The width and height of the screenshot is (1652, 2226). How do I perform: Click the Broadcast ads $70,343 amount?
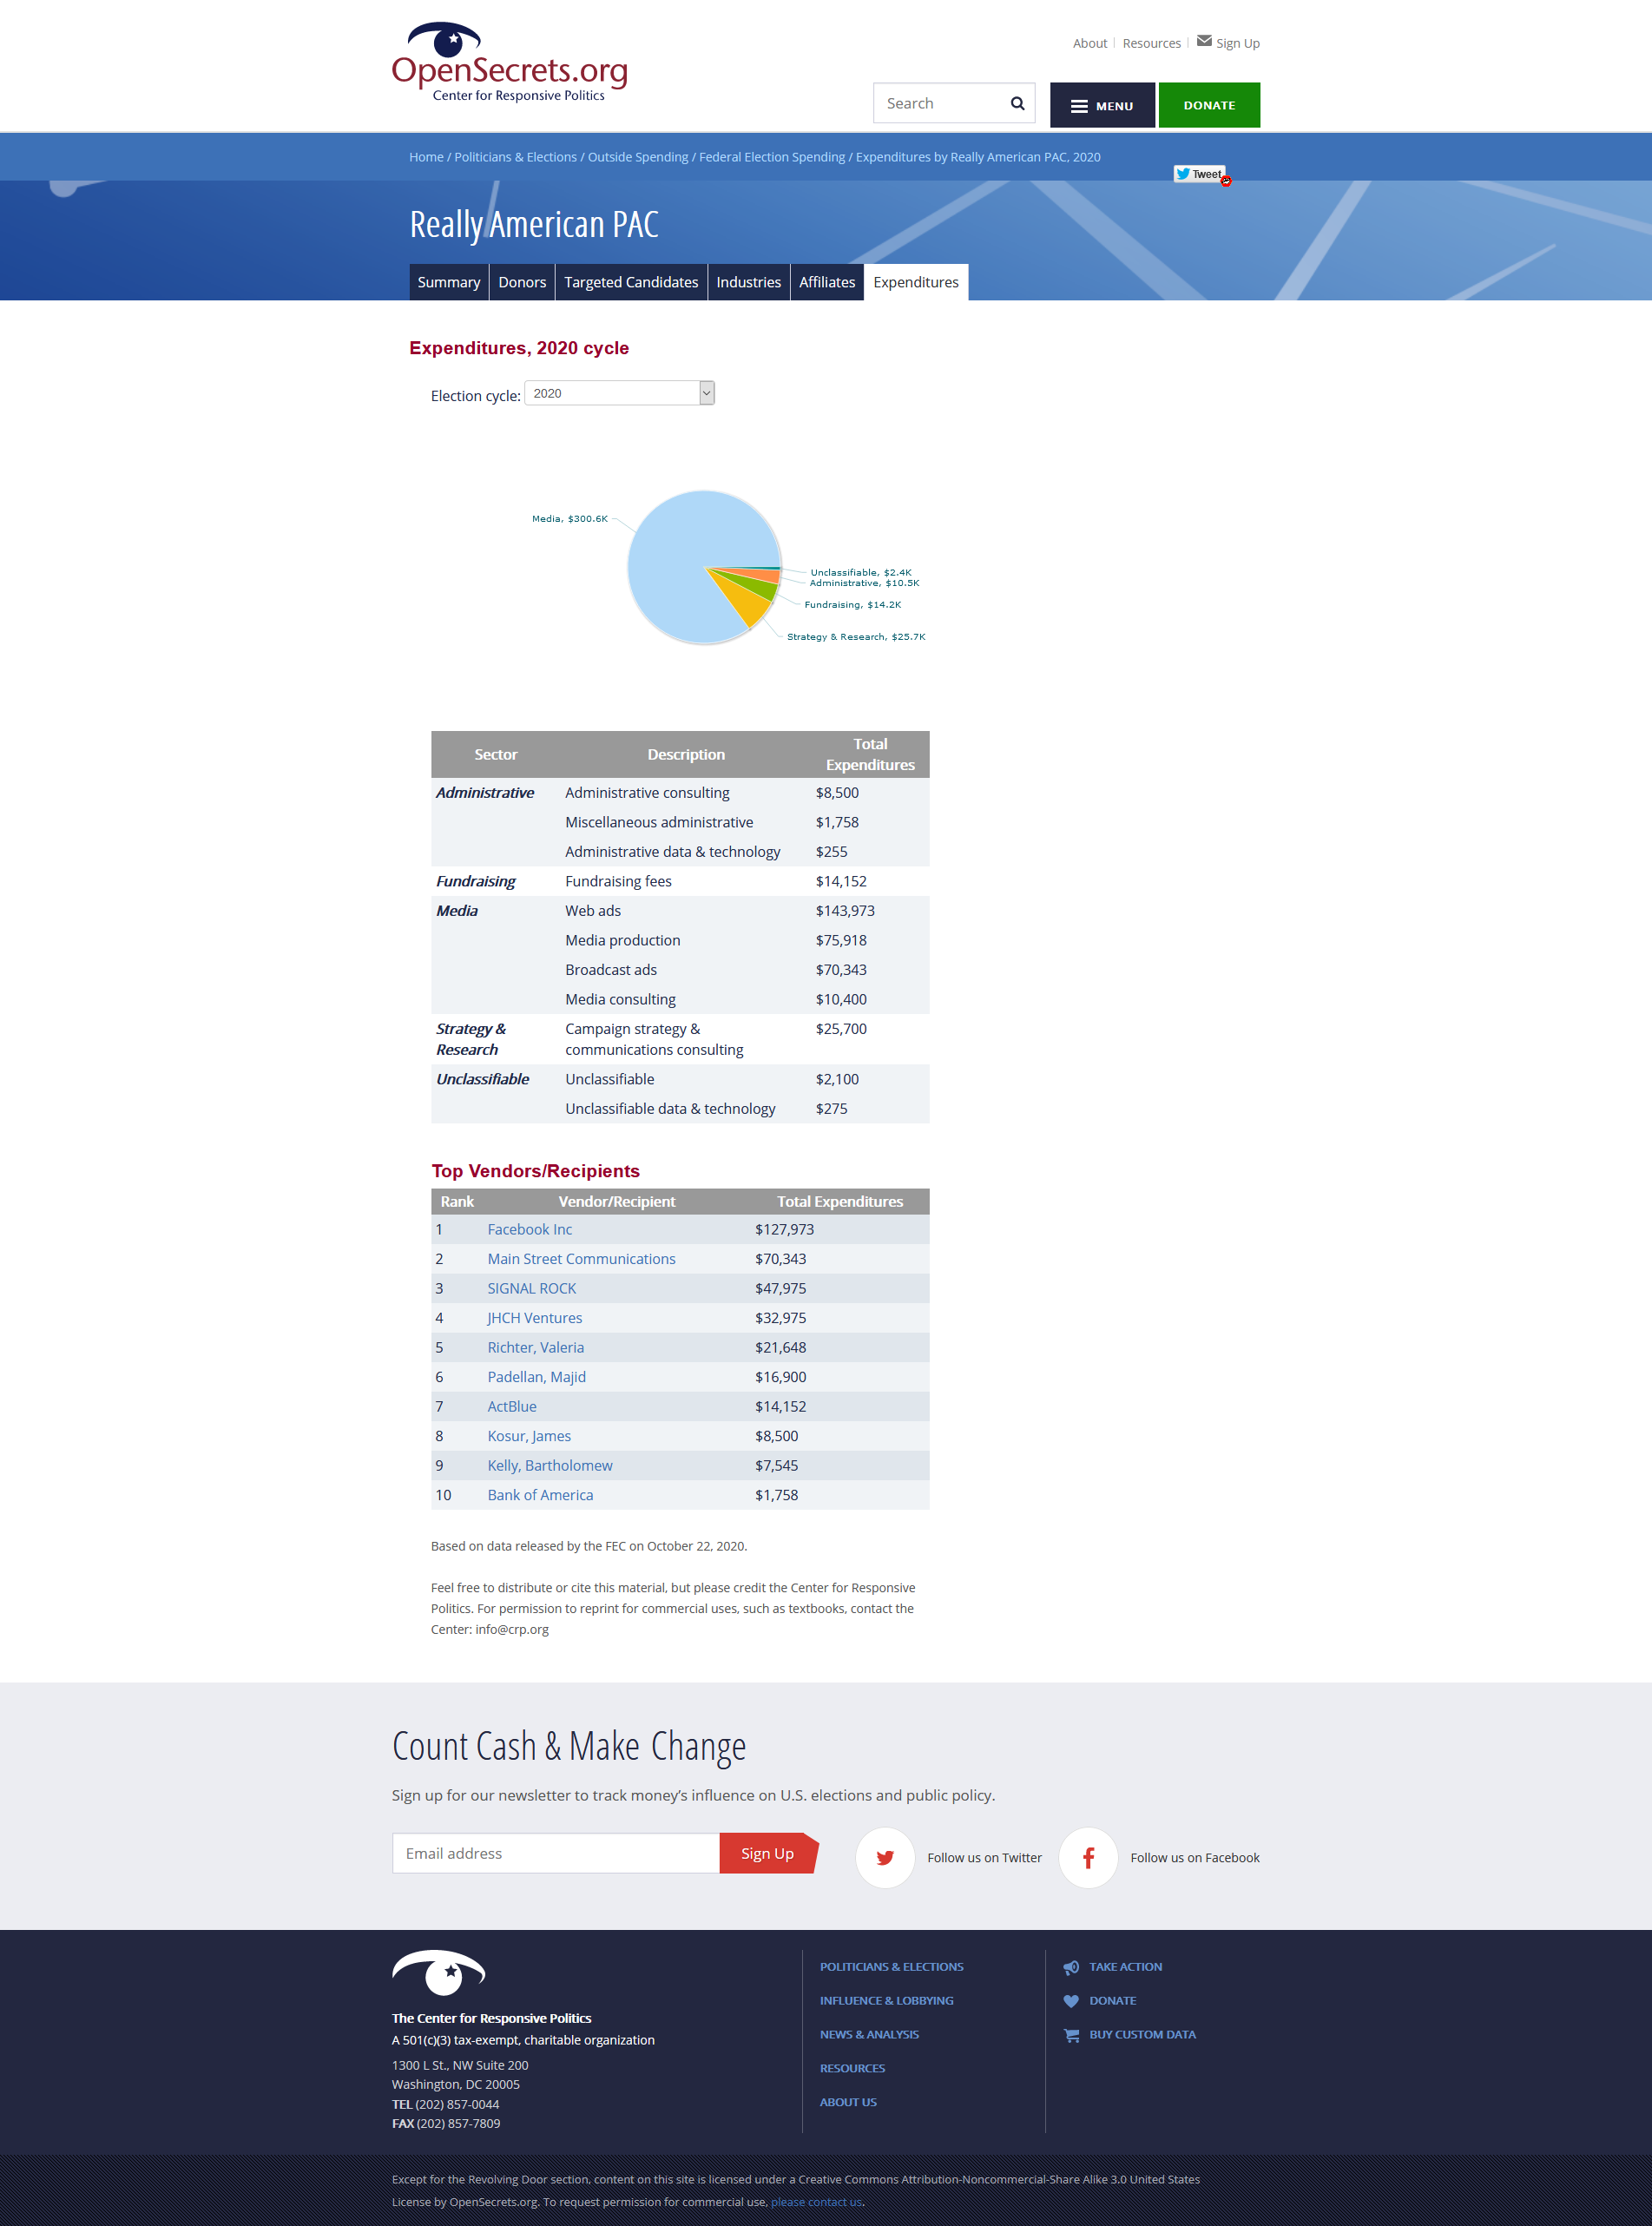point(841,970)
